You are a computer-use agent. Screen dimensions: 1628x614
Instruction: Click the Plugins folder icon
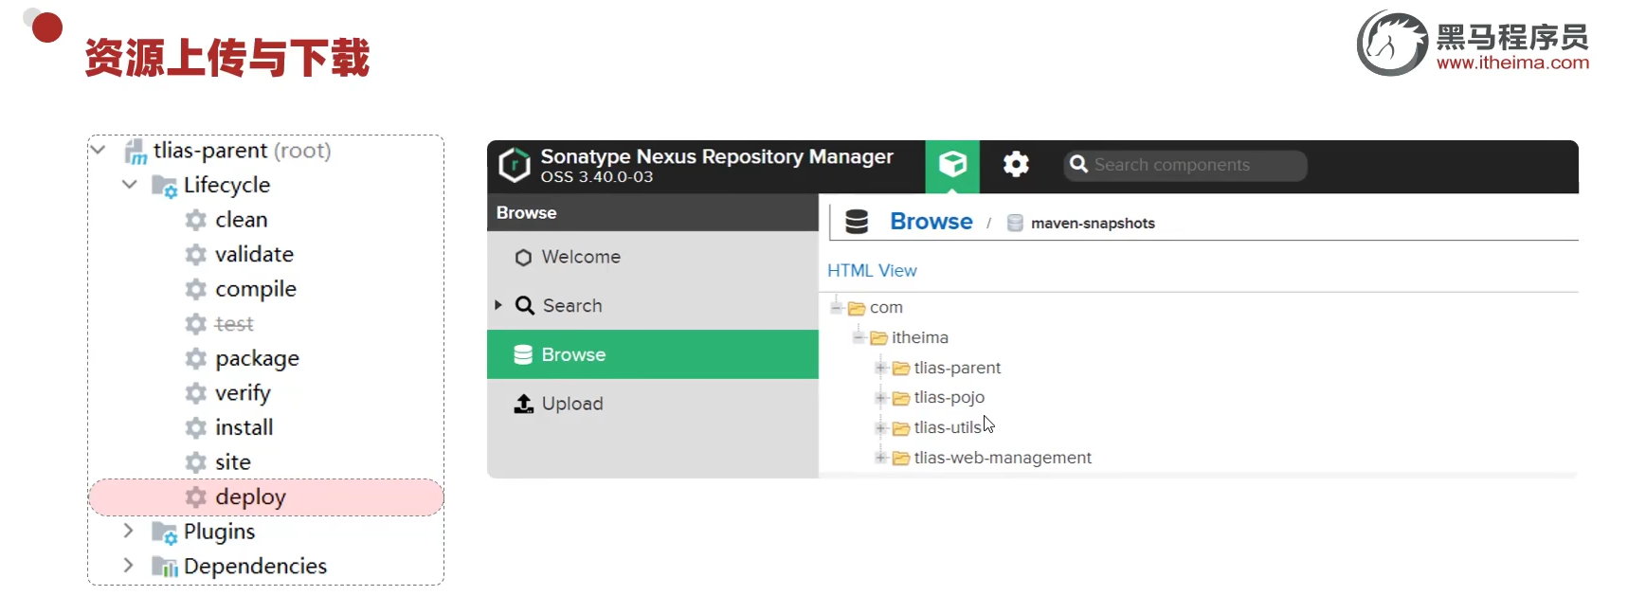(165, 533)
